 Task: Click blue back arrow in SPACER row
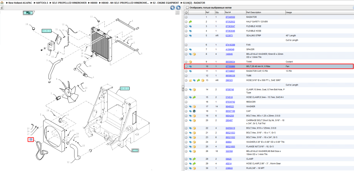coord(190,49)
